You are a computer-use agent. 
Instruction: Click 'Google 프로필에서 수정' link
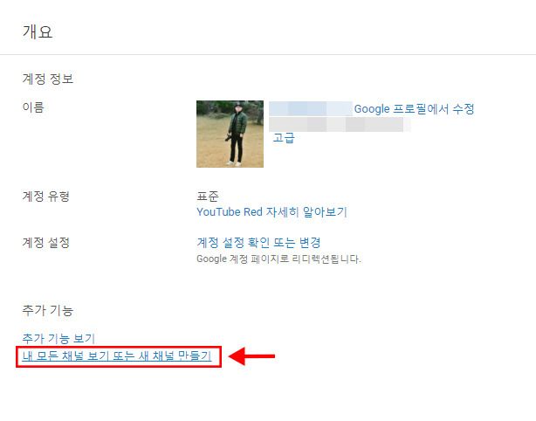414,109
